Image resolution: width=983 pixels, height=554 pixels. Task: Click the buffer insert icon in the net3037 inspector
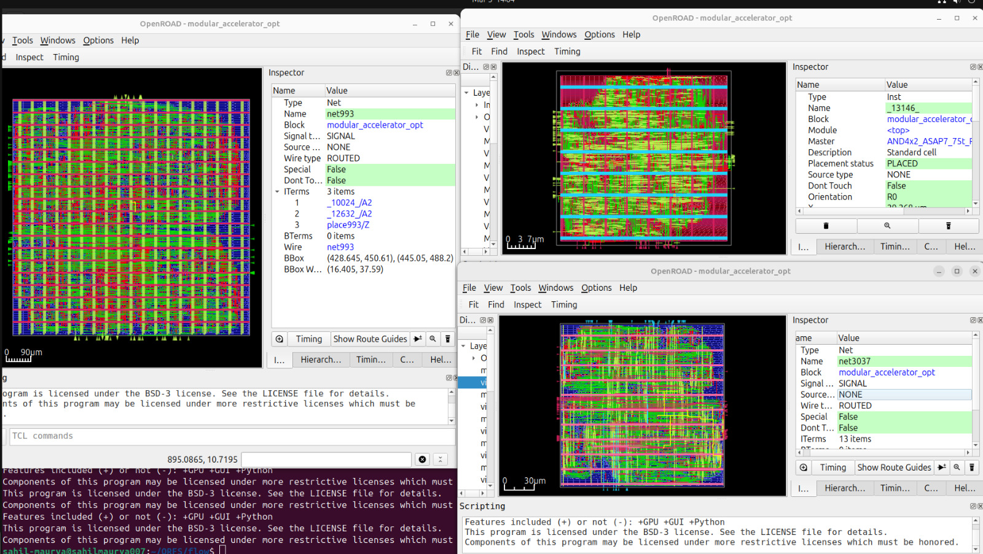[x=942, y=467]
